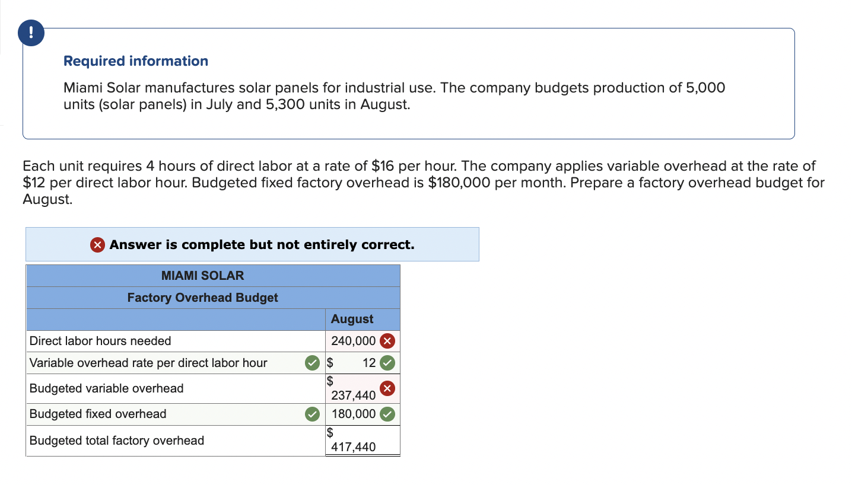Click green checkmark right of 180,000

[387, 414]
